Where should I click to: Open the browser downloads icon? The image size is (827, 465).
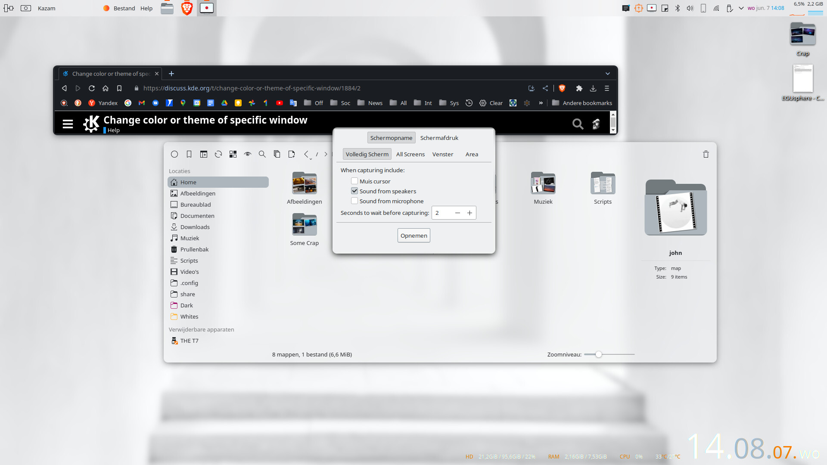point(593,88)
